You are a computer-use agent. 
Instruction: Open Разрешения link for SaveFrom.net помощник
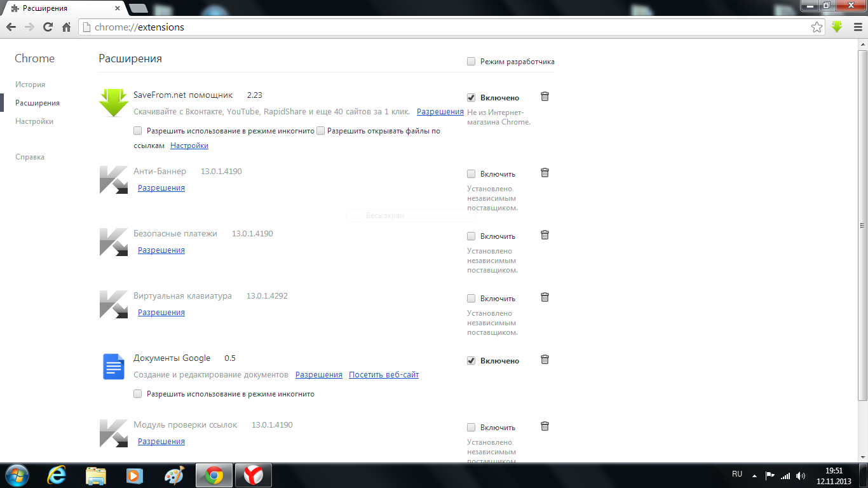coord(440,112)
